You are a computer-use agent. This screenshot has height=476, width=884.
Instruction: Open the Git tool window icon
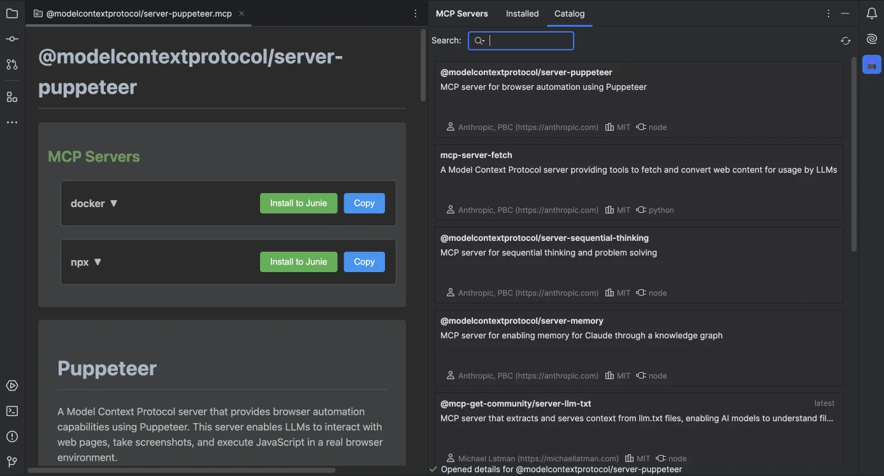point(12,461)
